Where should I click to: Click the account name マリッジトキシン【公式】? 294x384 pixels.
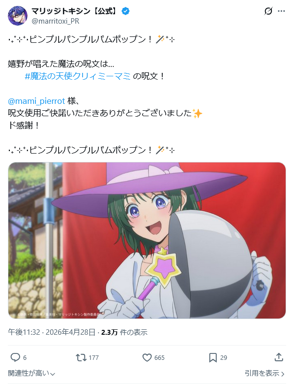[x=75, y=11]
